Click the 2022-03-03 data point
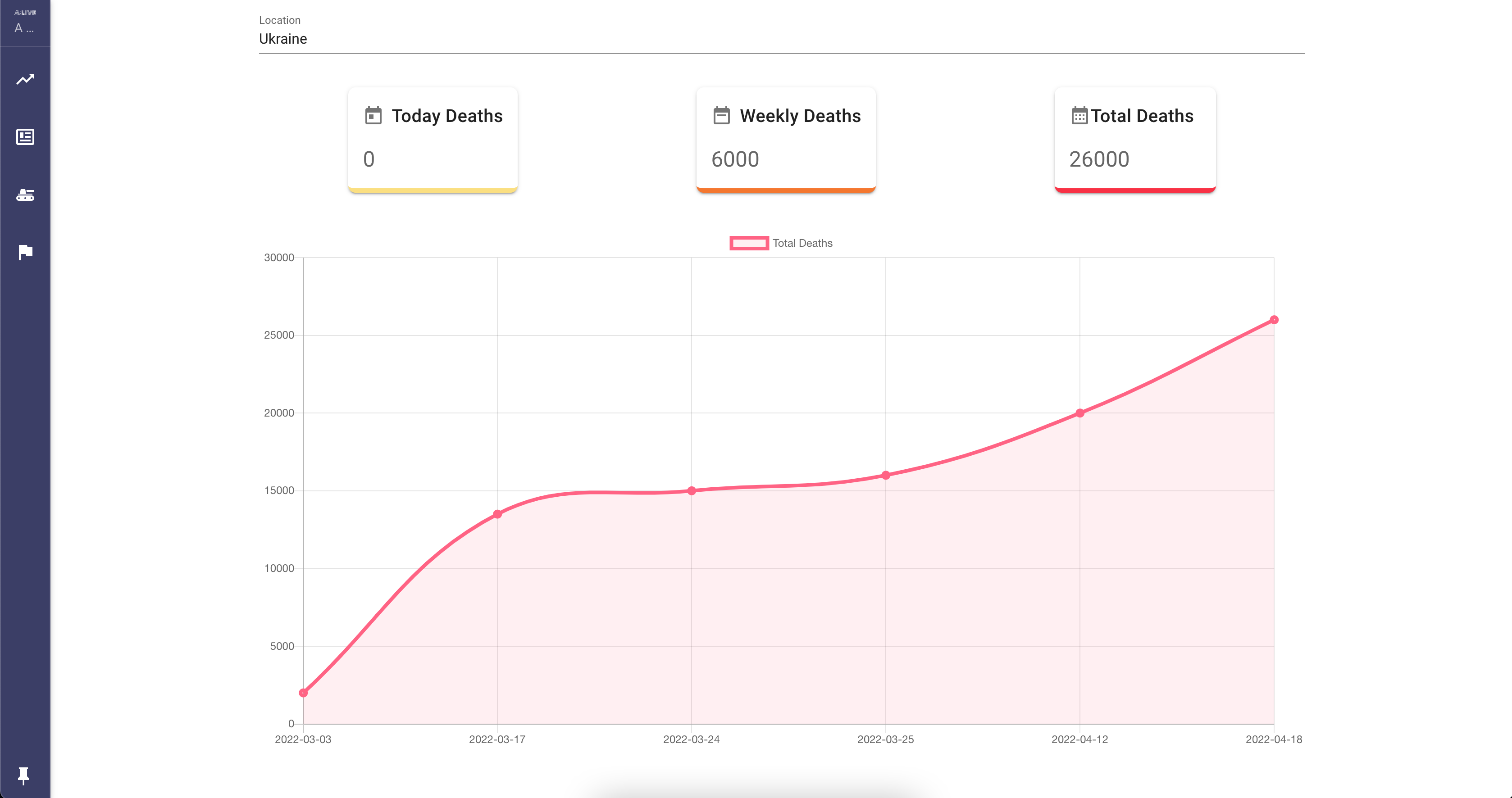 (304, 692)
